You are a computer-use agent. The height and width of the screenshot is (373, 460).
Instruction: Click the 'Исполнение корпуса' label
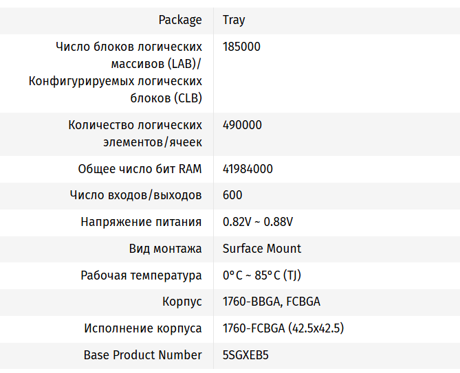click(143, 328)
